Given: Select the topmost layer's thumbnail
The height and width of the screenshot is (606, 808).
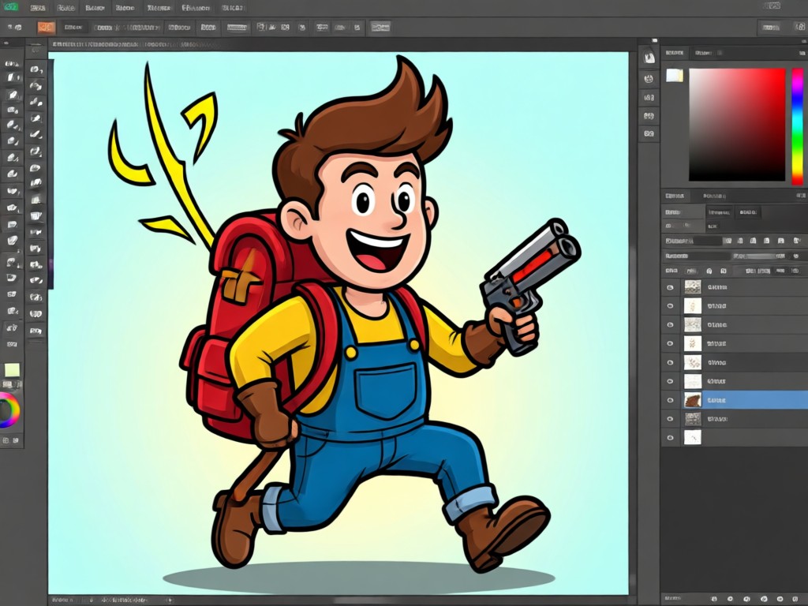Looking at the screenshot, I should pyautogui.click(x=693, y=287).
